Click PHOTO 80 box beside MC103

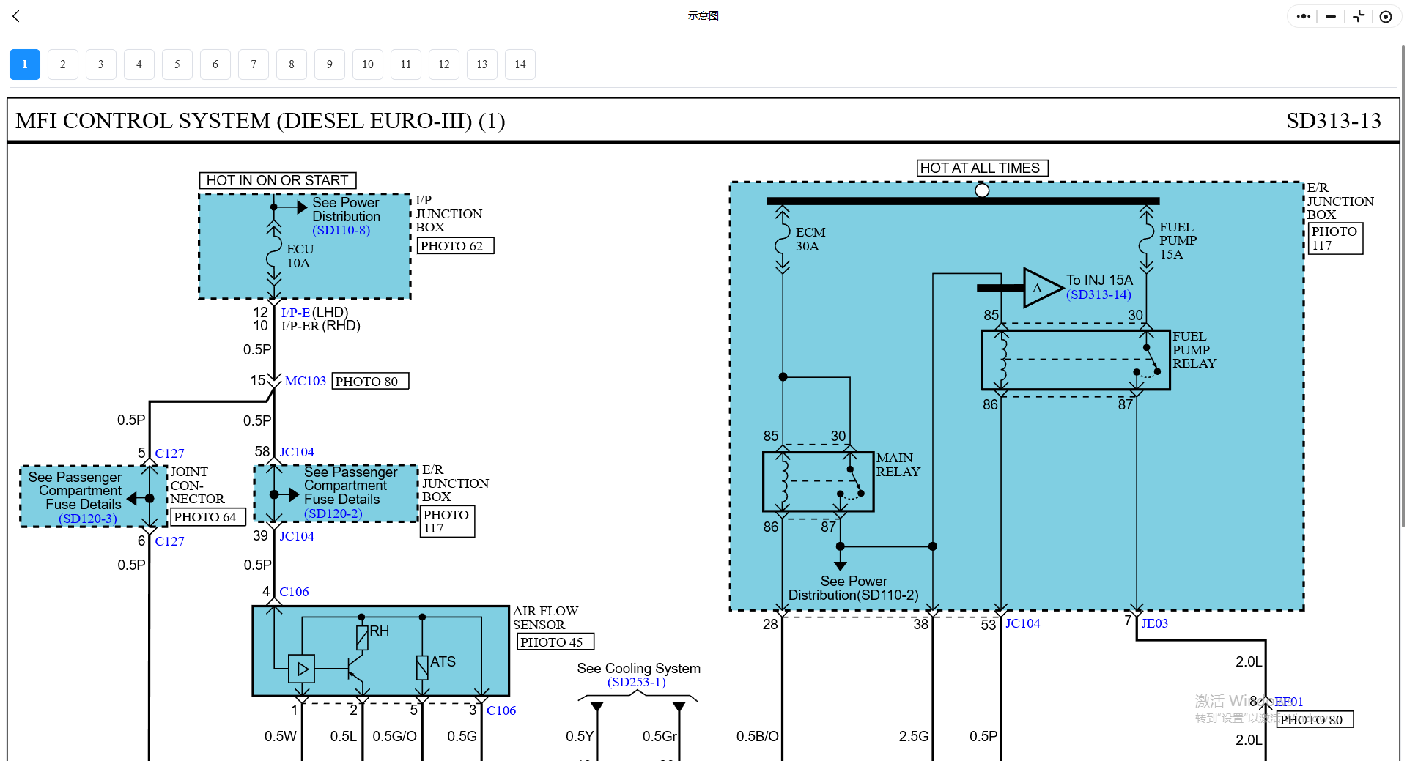pos(370,381)
